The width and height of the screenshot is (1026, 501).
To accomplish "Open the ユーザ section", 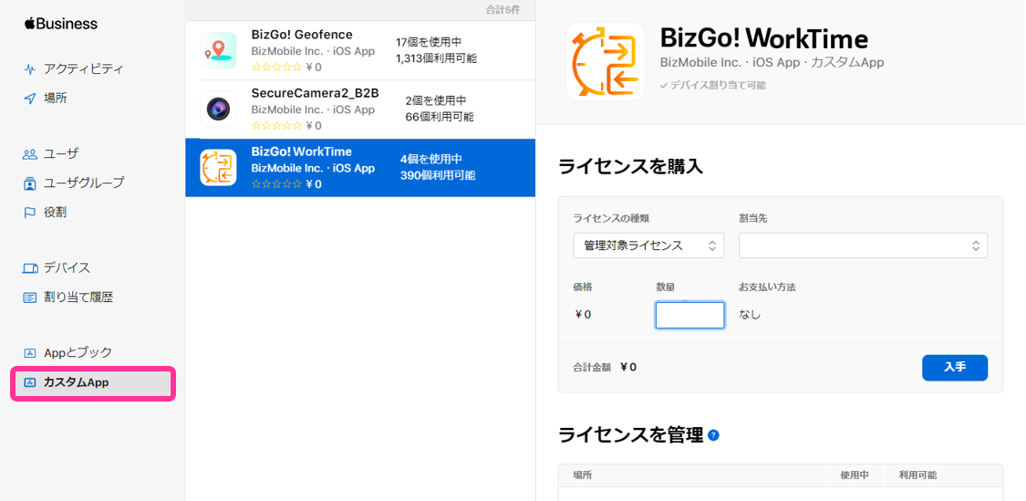I will 61,153.
